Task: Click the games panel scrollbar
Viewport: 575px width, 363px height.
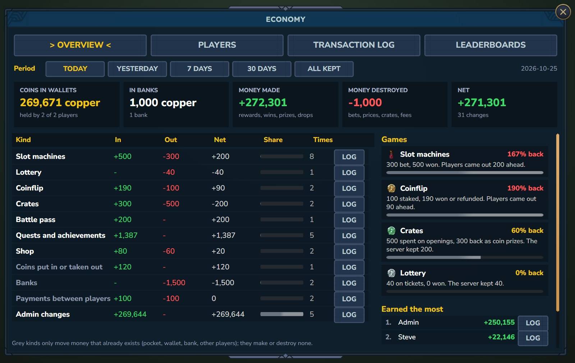Action: coord(557,222)
